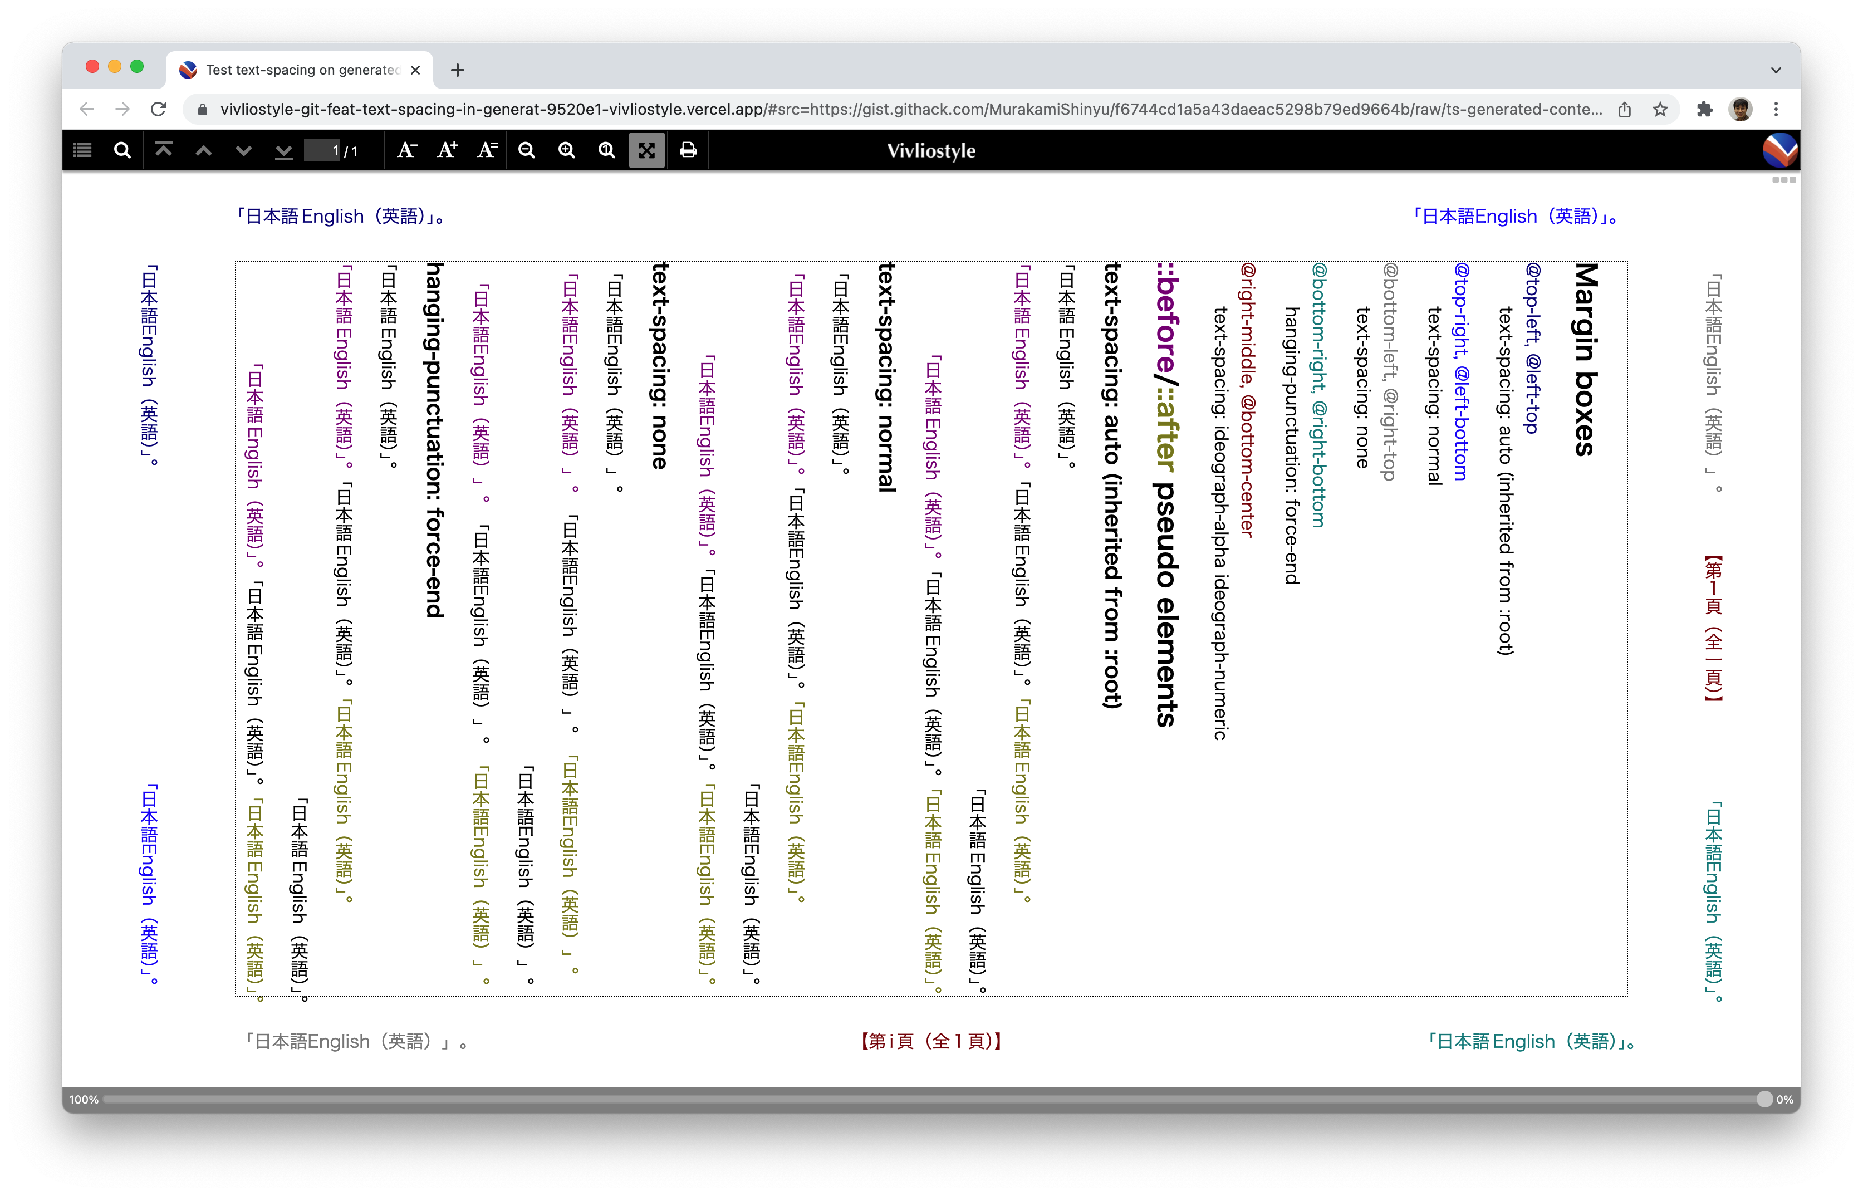The height and width of the screenshot is (1196, 1863).
Task: Go to the previous page with the up chevron
Action: (203, 150)
